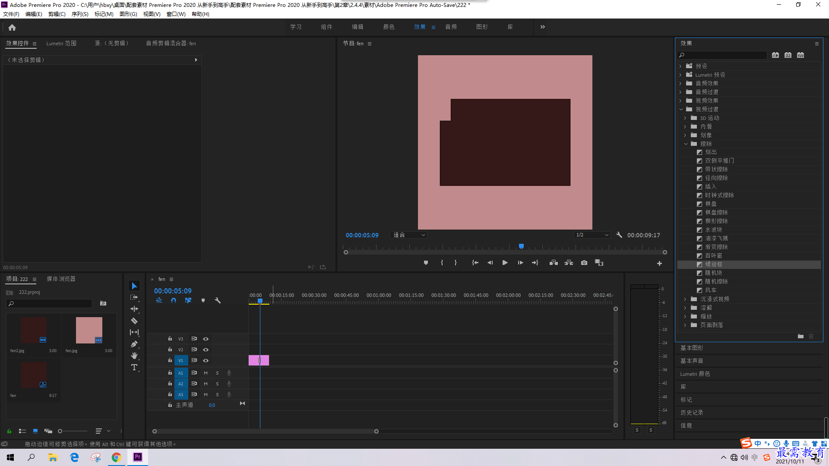This screenshot has width=829, height=466.
Task: Open the 窗口(W) menu
Action: click(x=176, y=14)
